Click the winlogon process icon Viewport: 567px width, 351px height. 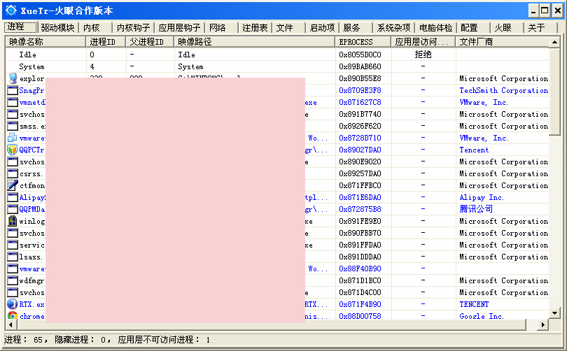click(x=13, y=221)
